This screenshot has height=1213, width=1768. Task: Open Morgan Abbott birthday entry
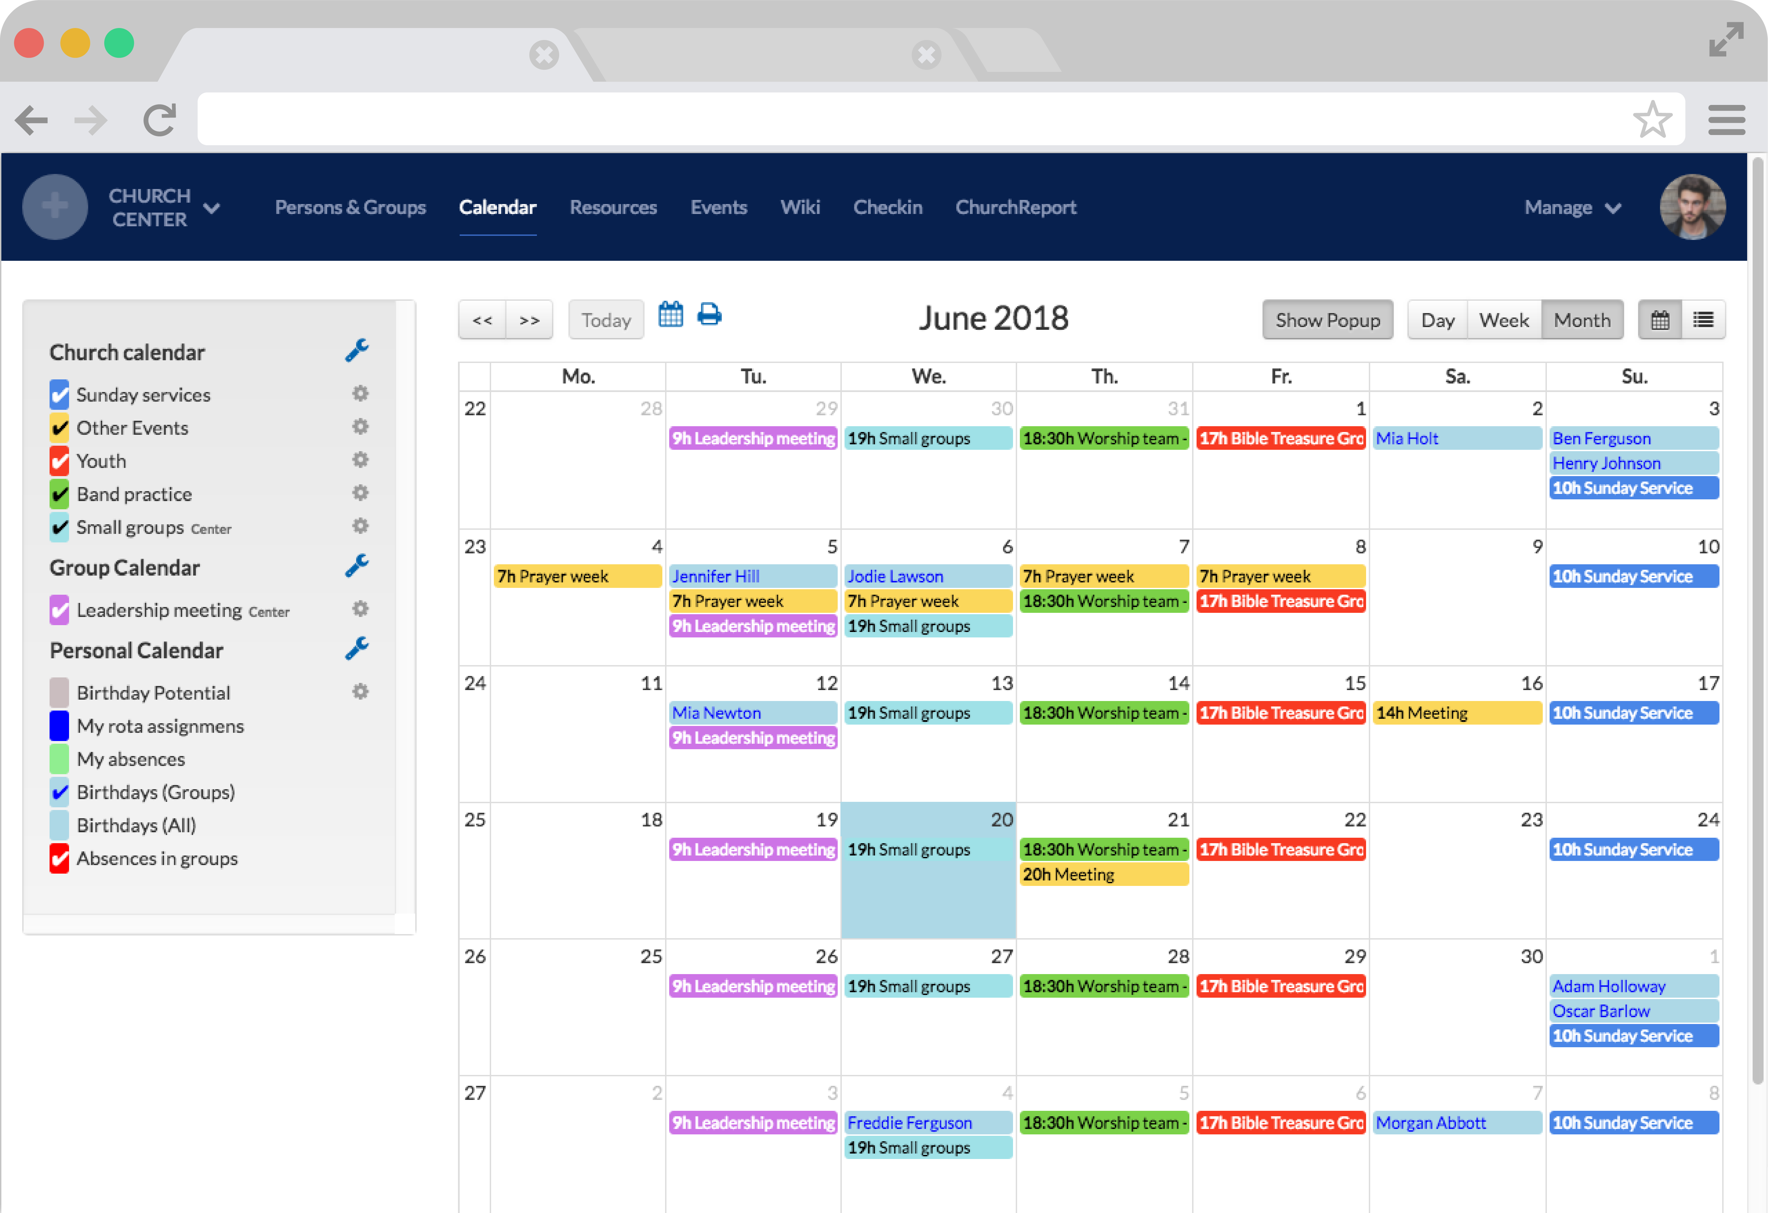click(1457, 1122)
